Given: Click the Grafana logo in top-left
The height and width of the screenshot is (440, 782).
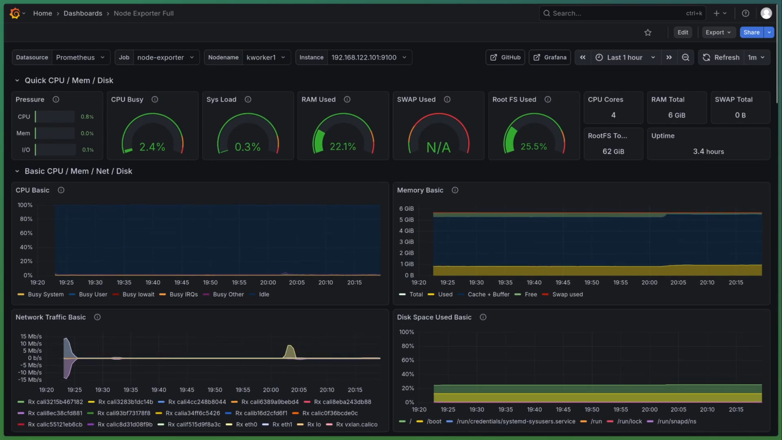Looking at the screenshot, I should tap(14, 13).
